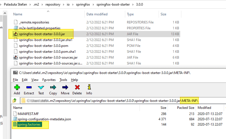This screenshot has height=139, width=226.
Task: Open the View menu in 7-Zip
Action: pyautogui.click(x=35, y=80)
